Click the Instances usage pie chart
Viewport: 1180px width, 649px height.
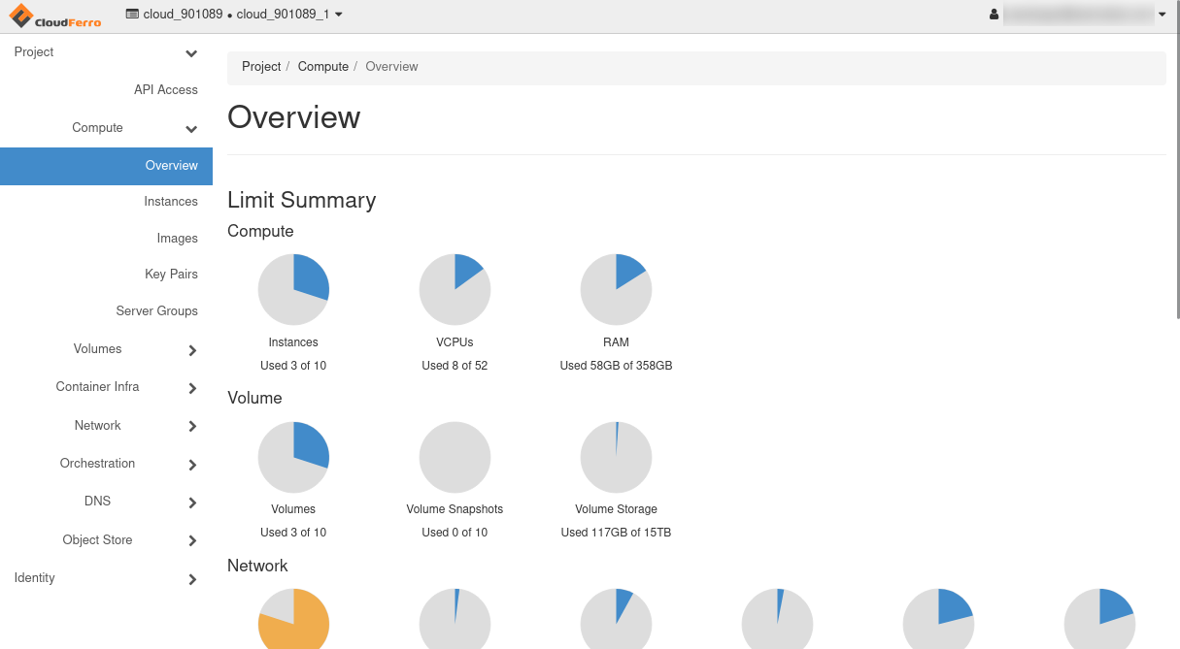tap(293, 290)
